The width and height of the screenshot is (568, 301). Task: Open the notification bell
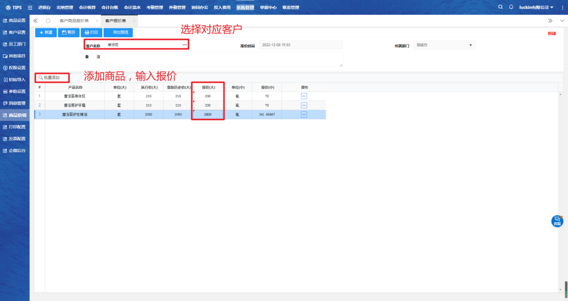coord(511,7)
